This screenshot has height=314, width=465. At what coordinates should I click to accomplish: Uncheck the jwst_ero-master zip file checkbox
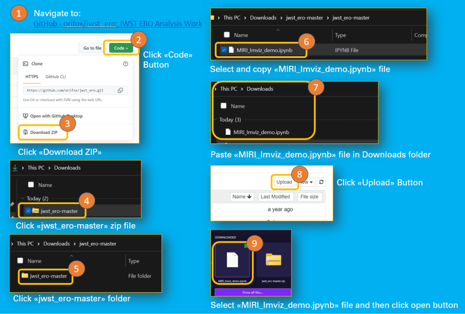click(28, 211)
